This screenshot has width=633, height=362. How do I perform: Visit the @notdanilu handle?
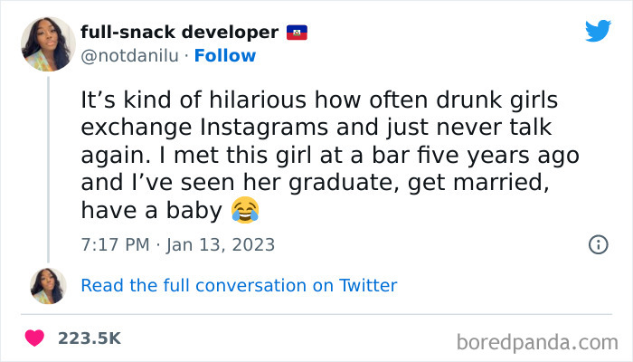[x=129, y=56]
